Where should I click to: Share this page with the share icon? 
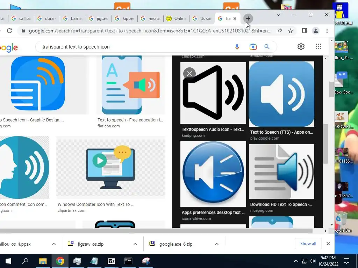(x=279, y=31)
